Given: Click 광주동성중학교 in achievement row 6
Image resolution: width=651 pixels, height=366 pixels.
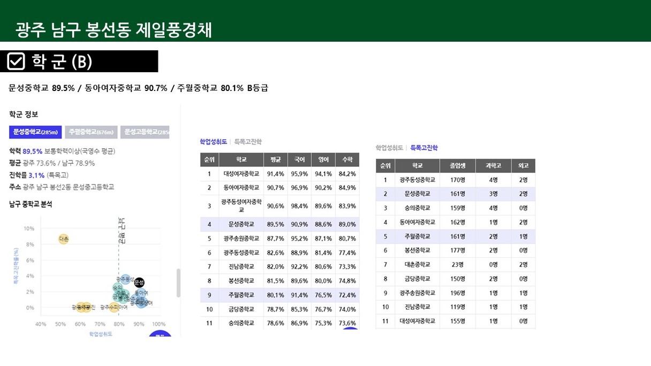Looking at the screenshot, I should pos(241,253).
